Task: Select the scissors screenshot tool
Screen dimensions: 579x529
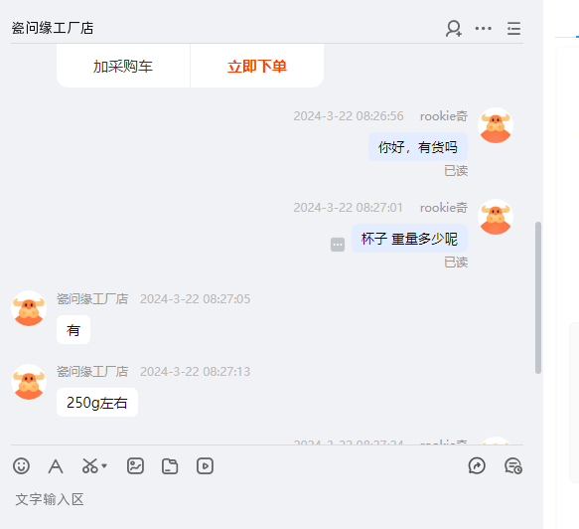Action: pyautogui.click(x=90, y=465)
